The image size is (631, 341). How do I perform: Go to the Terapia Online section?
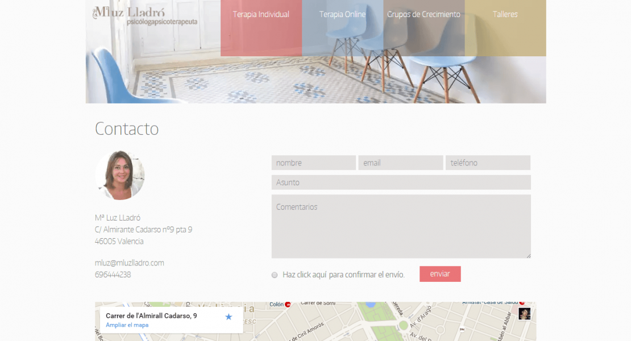(342, 14)
